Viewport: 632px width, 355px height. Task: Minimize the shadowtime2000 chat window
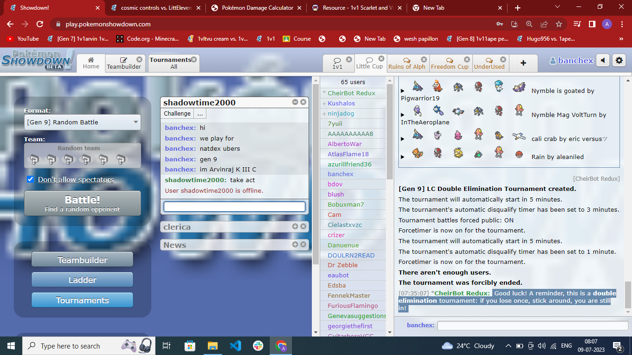(x=295, y=102)
